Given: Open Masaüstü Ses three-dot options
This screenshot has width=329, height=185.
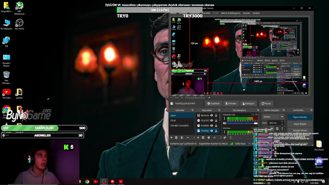Looking at the screenshot, I should pos(224,119).
